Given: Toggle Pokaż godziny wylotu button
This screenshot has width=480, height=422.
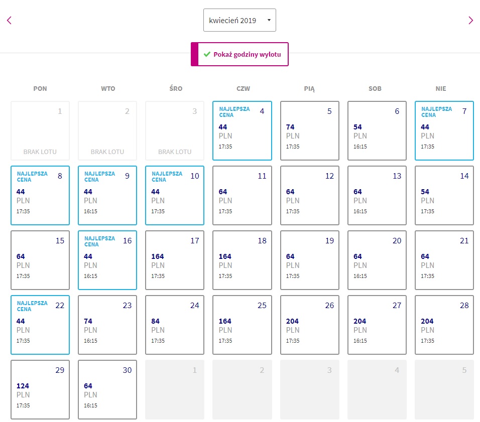Looking at the screenshot, I should (239, 54).
